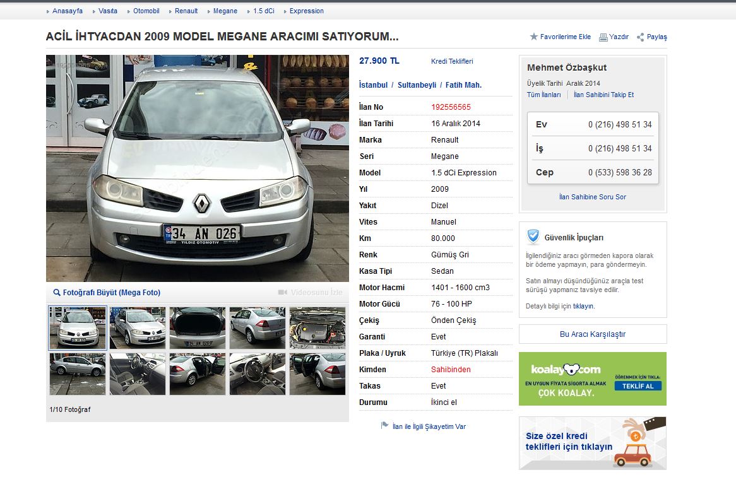Click the main car photo
Screen dimensions: 736x487
point(197,168)
